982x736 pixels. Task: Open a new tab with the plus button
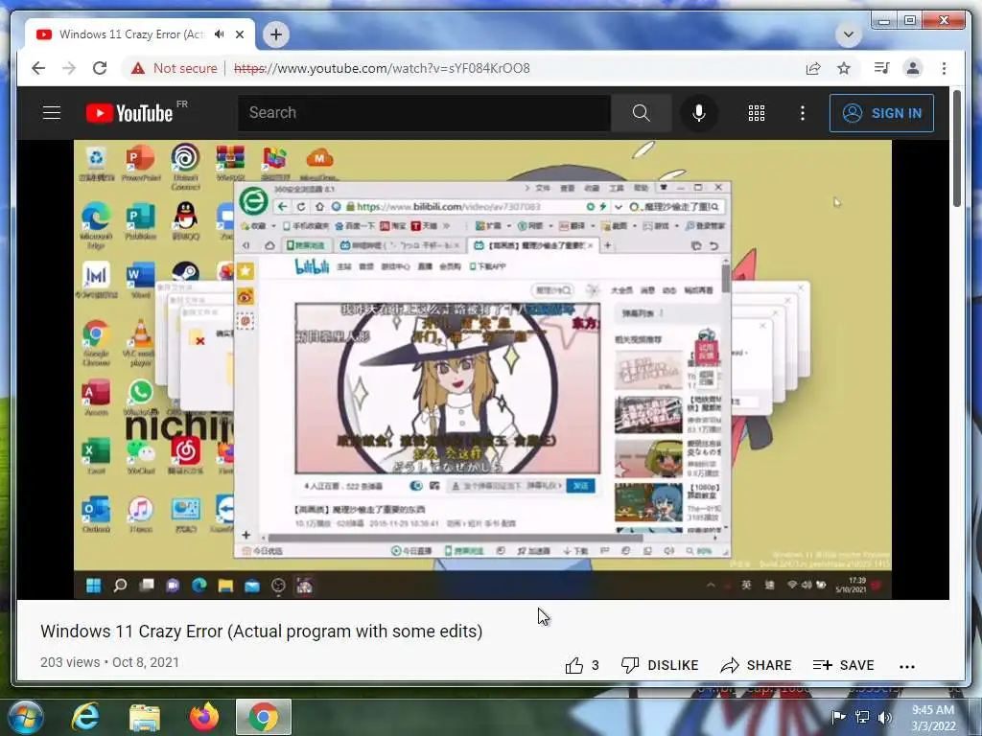tap(276, 34)
